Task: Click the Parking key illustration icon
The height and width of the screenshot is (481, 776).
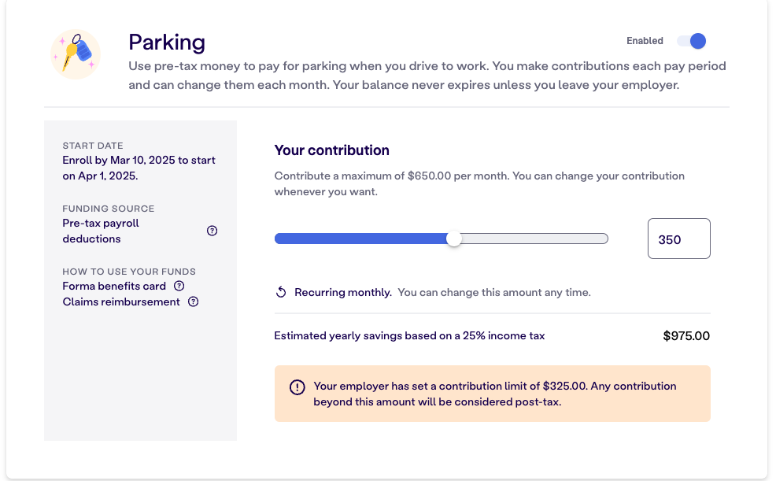Action: pos(76,54)
